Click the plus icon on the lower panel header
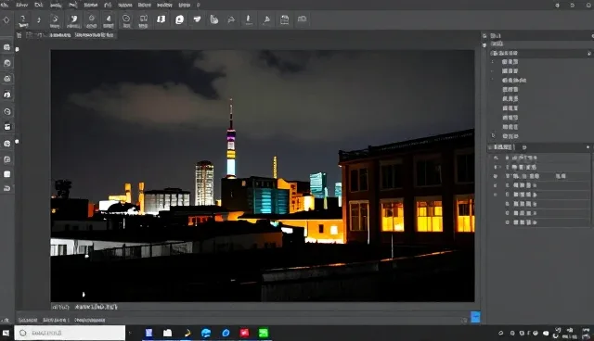 pyautogui.click(x=588, y=147)
